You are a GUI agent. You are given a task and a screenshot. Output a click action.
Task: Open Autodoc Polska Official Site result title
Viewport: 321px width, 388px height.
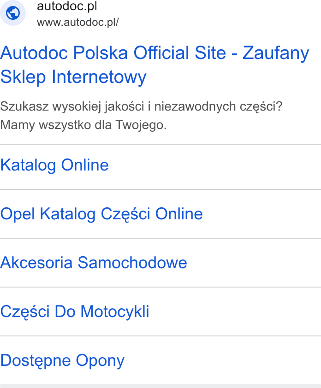[x=155, y=65]
